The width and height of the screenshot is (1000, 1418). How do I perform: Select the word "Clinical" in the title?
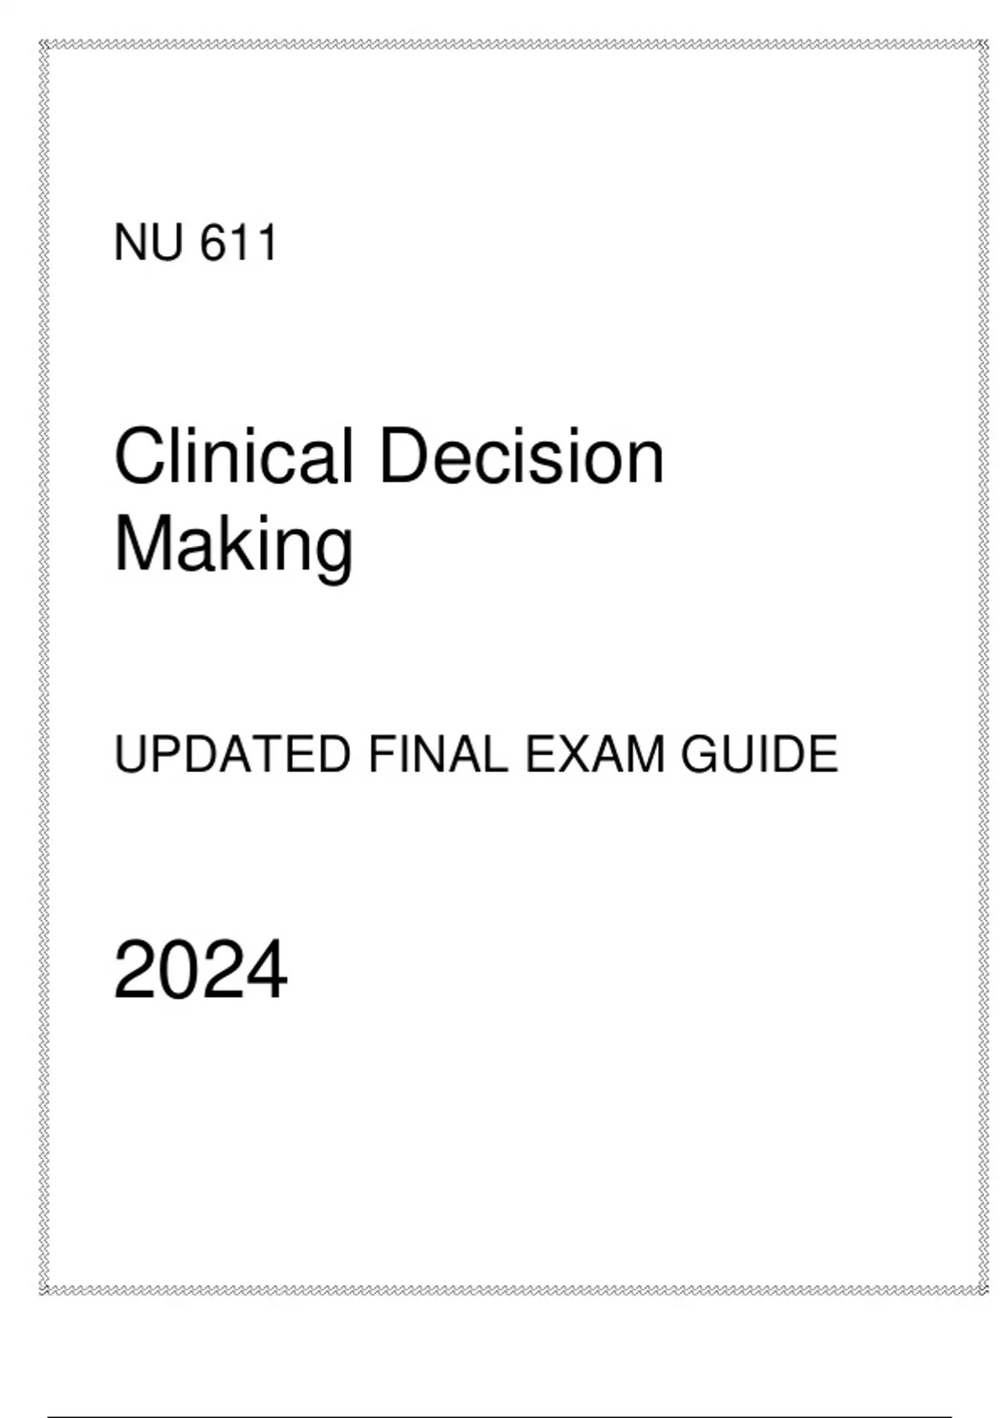click(233, 457)
